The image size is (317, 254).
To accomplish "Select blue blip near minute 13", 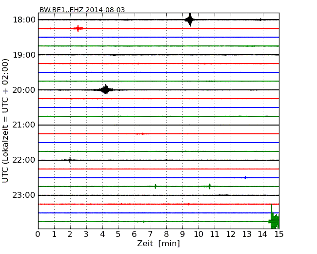I will click(x=245, y=178).
